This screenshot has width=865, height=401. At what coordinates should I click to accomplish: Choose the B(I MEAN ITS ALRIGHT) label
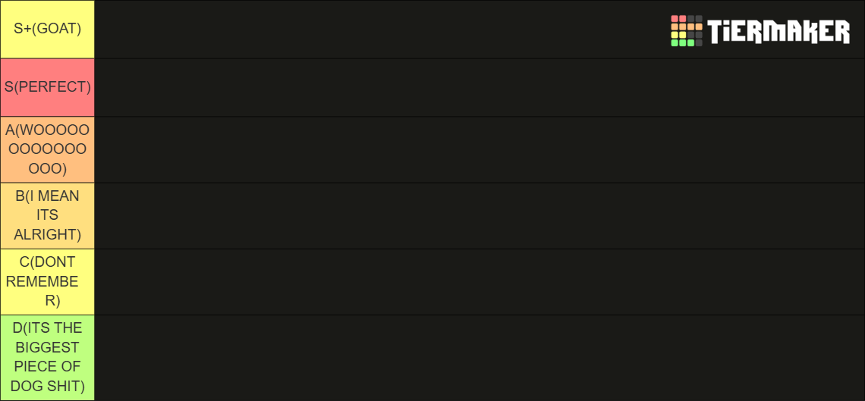pyautogui.click(x=48, y=216)
